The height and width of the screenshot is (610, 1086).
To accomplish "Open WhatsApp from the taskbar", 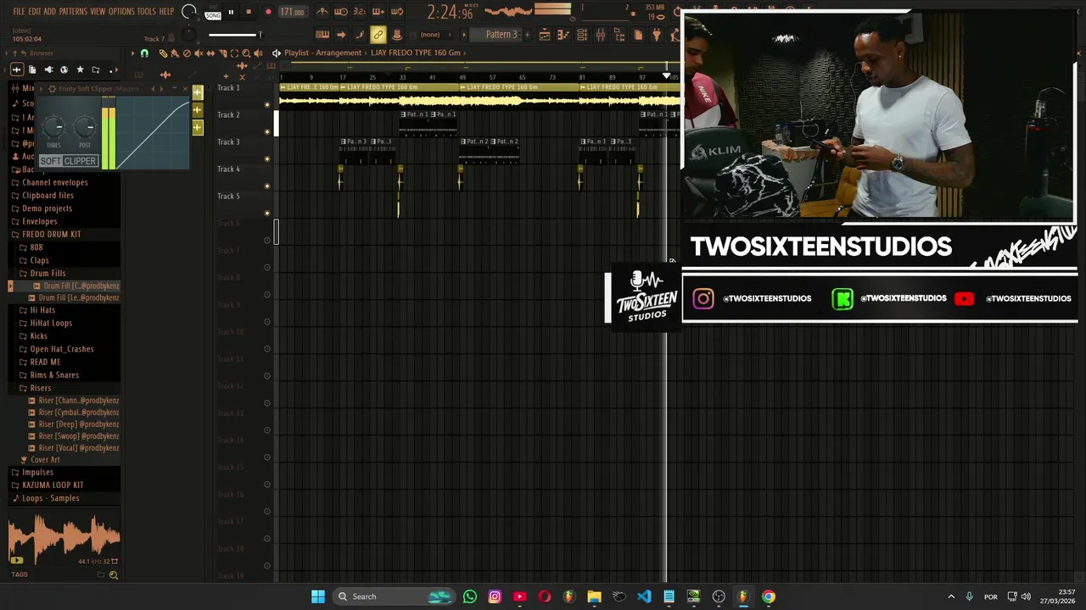I will (470, 596).
